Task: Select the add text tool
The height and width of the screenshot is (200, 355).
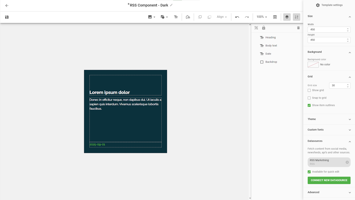Action: (x=176, y=17)
